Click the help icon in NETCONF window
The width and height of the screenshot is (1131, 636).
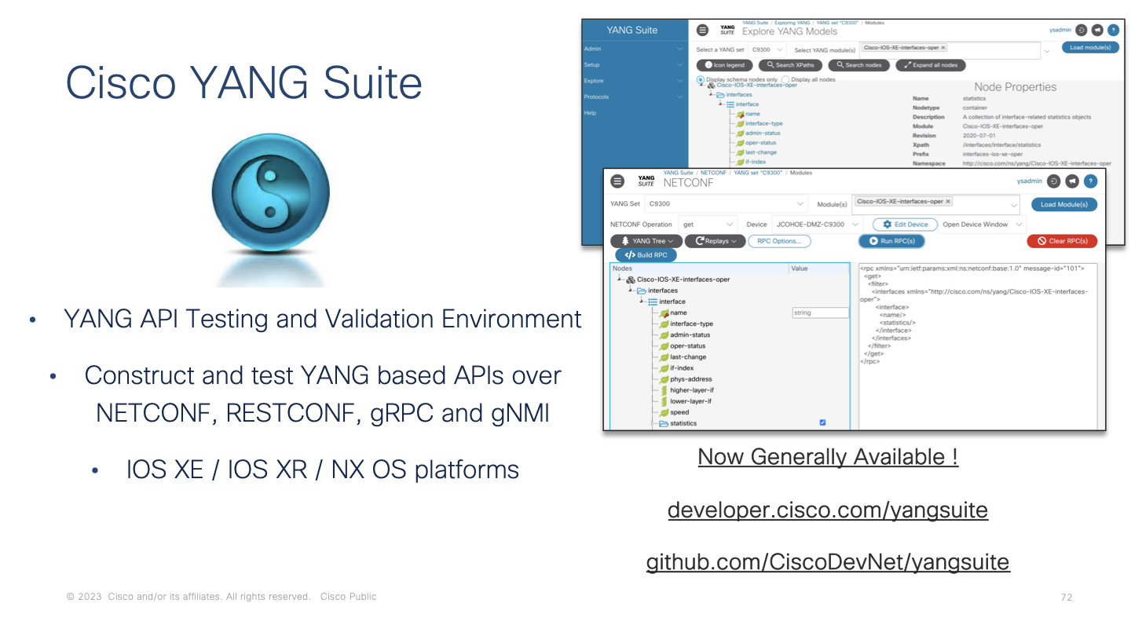(x=1090, y=181)
